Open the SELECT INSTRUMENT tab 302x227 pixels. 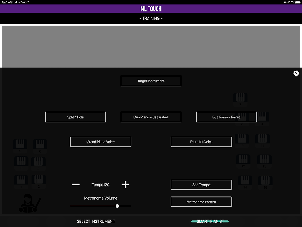click(x=96, y=221)
